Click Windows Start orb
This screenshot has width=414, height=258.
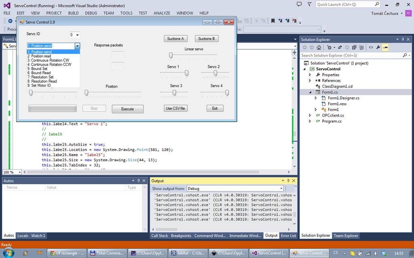click(8, 253)
